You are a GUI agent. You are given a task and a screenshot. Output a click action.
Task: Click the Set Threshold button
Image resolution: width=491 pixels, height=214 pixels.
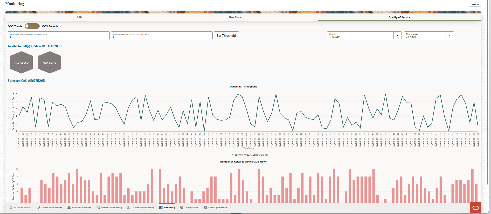pyautogui.click(x=226, y=35)
